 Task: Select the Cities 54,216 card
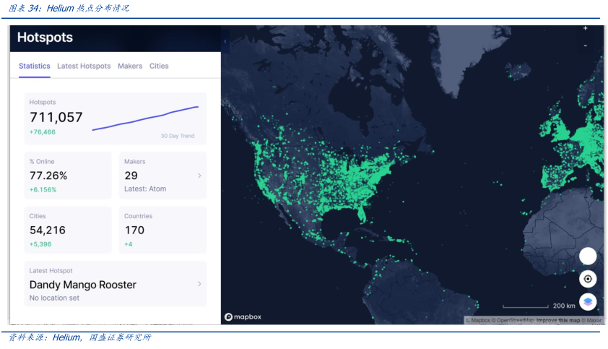(68, 230)
